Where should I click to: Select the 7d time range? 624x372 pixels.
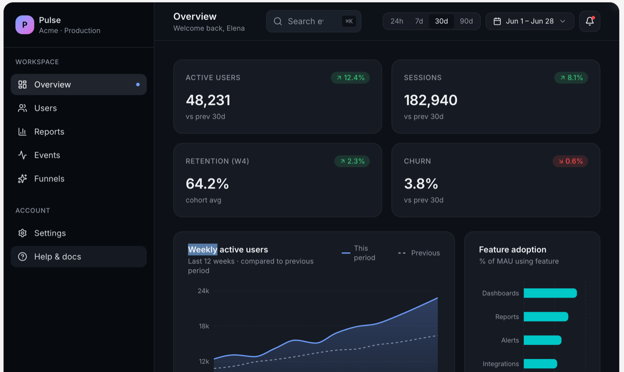tap(419, 21)
